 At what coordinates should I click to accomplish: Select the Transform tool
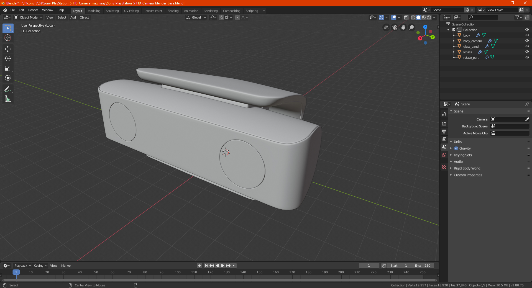click(x=8, y=78)
